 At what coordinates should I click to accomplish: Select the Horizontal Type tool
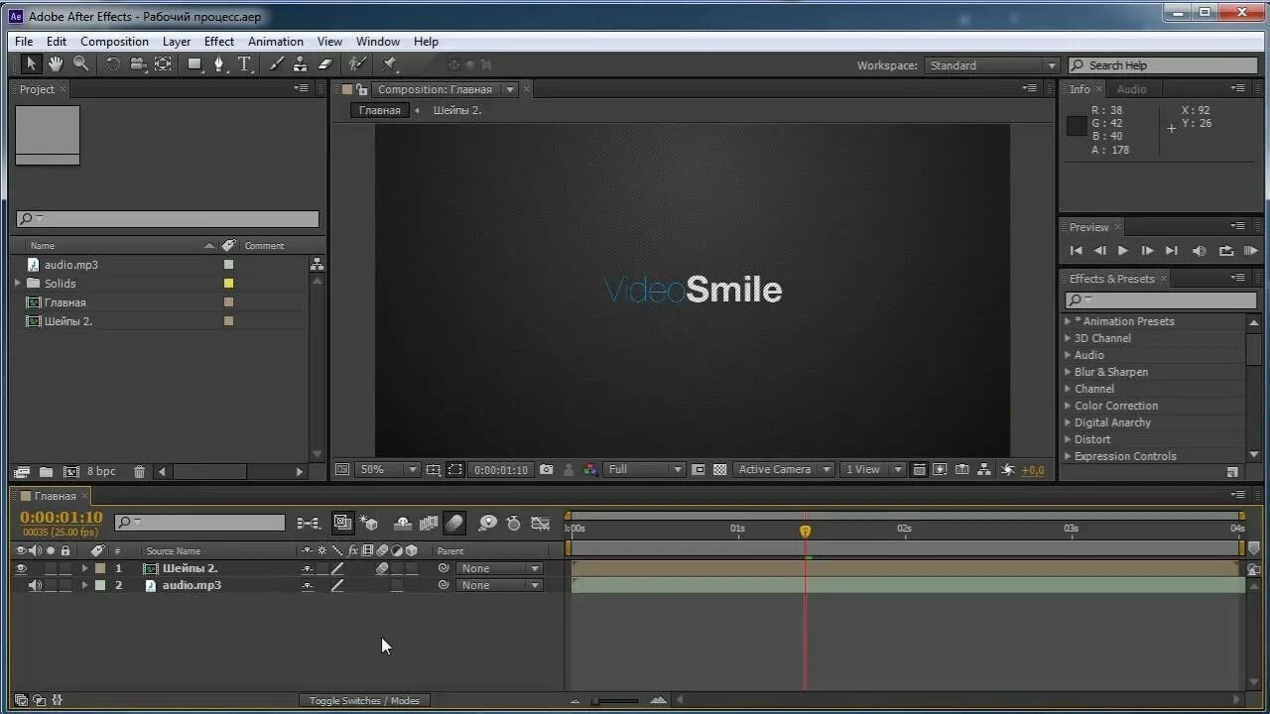tap(244, 64)
